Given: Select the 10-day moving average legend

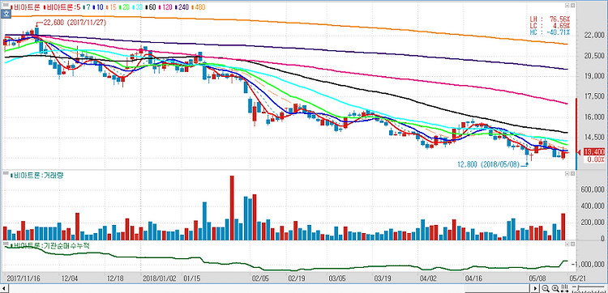Looking at the screenshot, I should 98,7.
